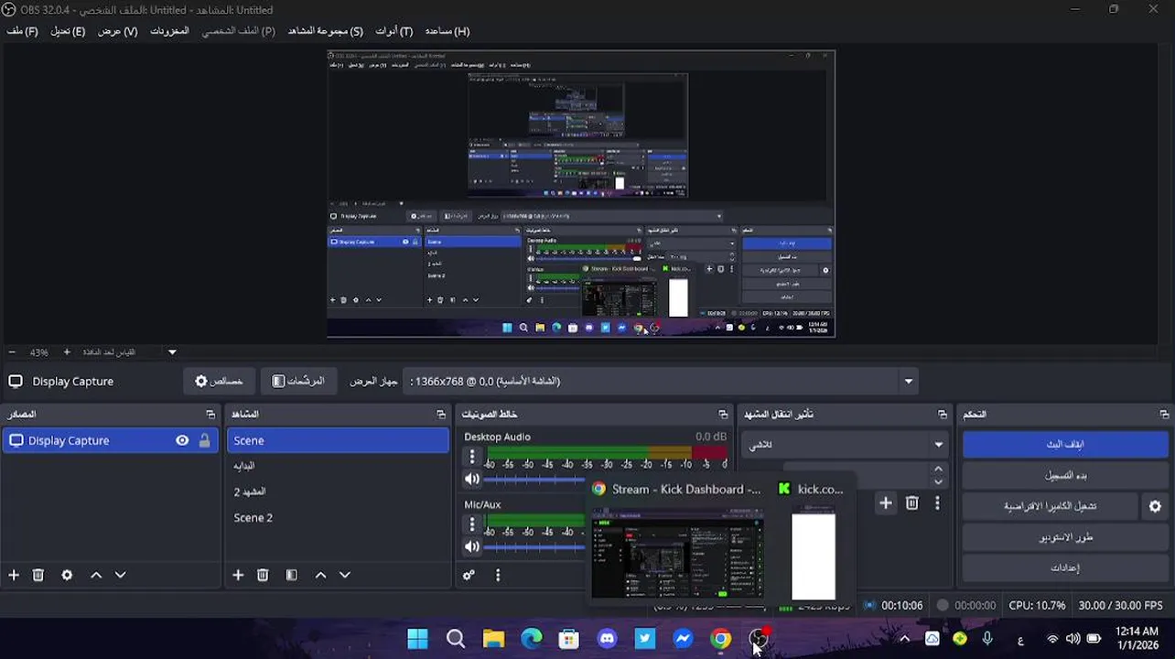Mute Mic/Aux with the speaker icon

pos(472,546)
